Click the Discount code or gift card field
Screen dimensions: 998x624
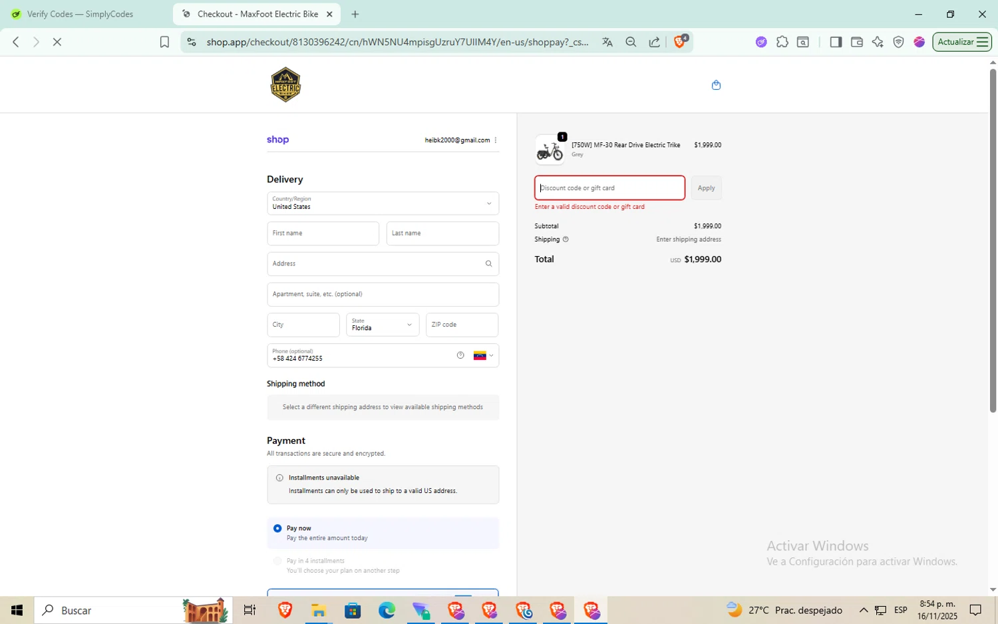[x=609, y=188]
